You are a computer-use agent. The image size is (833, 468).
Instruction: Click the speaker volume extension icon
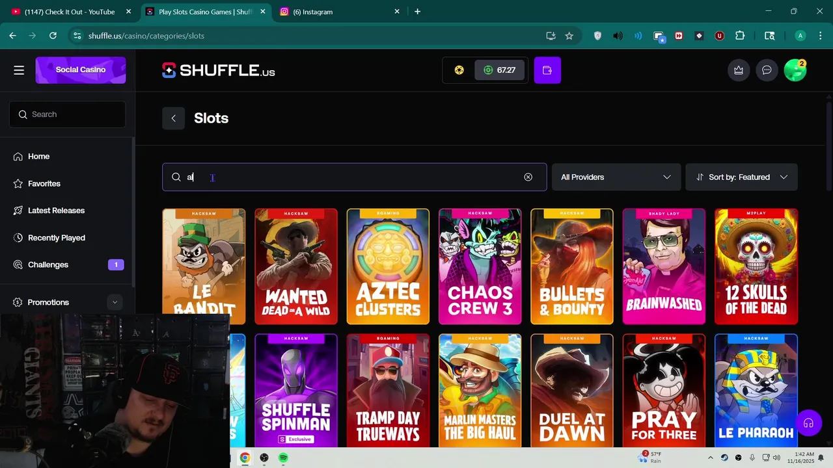pos(618,36)
